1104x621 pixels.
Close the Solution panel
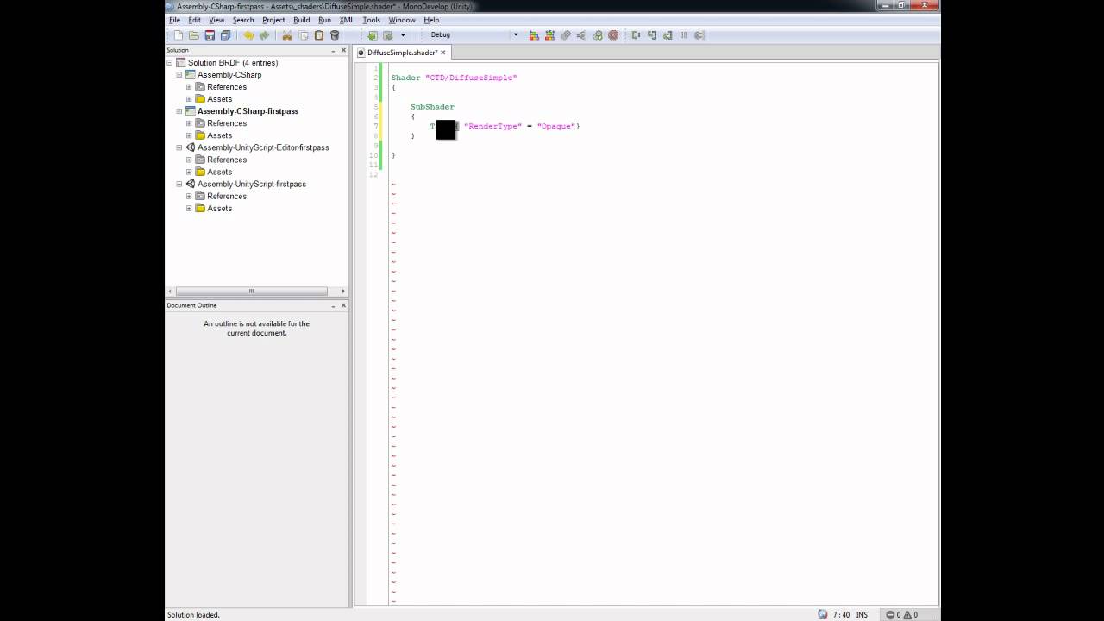coord(343,50)
